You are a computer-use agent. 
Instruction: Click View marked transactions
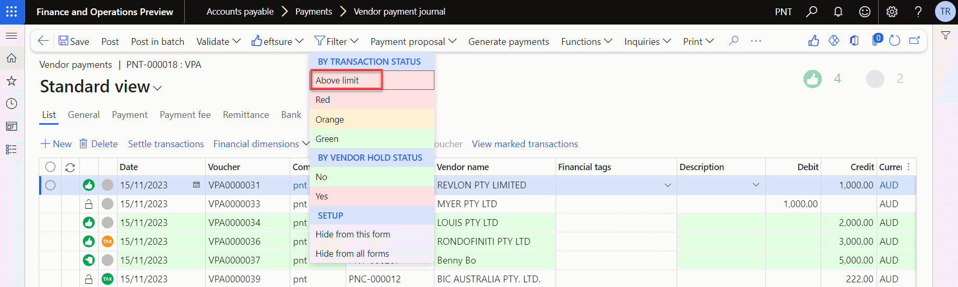click(x=525, y=144)
